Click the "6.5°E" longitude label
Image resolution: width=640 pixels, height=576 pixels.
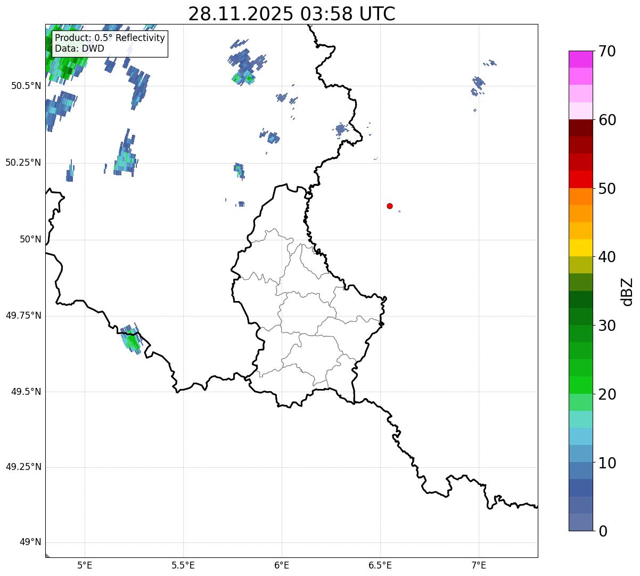(x=380, y=565)
